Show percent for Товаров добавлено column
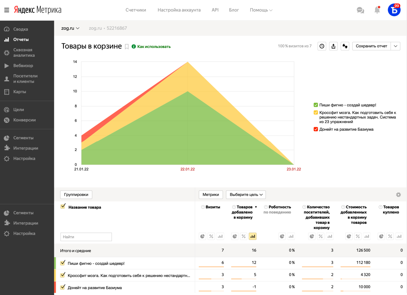 tap(243, 236)
